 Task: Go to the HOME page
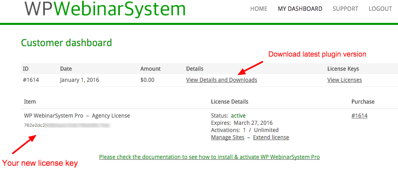tap(258, 9)
